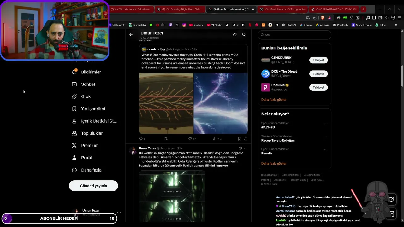The width and height of the screenshot is (404, 227).
Task: Open adsense bookmark
Action: pyautogui.click(x=322, y=25)
